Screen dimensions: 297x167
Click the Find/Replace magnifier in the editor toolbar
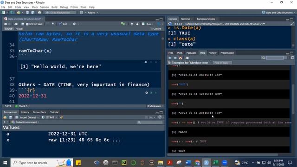(53, 24)
